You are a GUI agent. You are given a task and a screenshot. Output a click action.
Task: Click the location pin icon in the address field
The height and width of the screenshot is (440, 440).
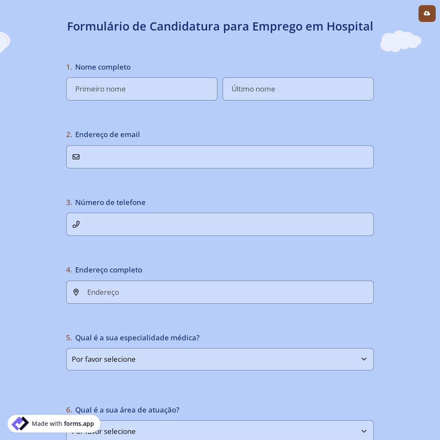click(76, 292)
